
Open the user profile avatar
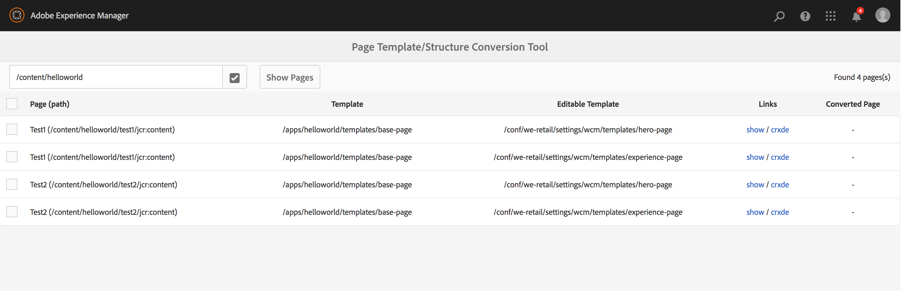pyautogui.click(x=883, y=15)
